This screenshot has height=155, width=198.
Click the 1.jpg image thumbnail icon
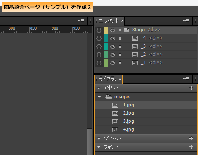(x=115, y=105)
